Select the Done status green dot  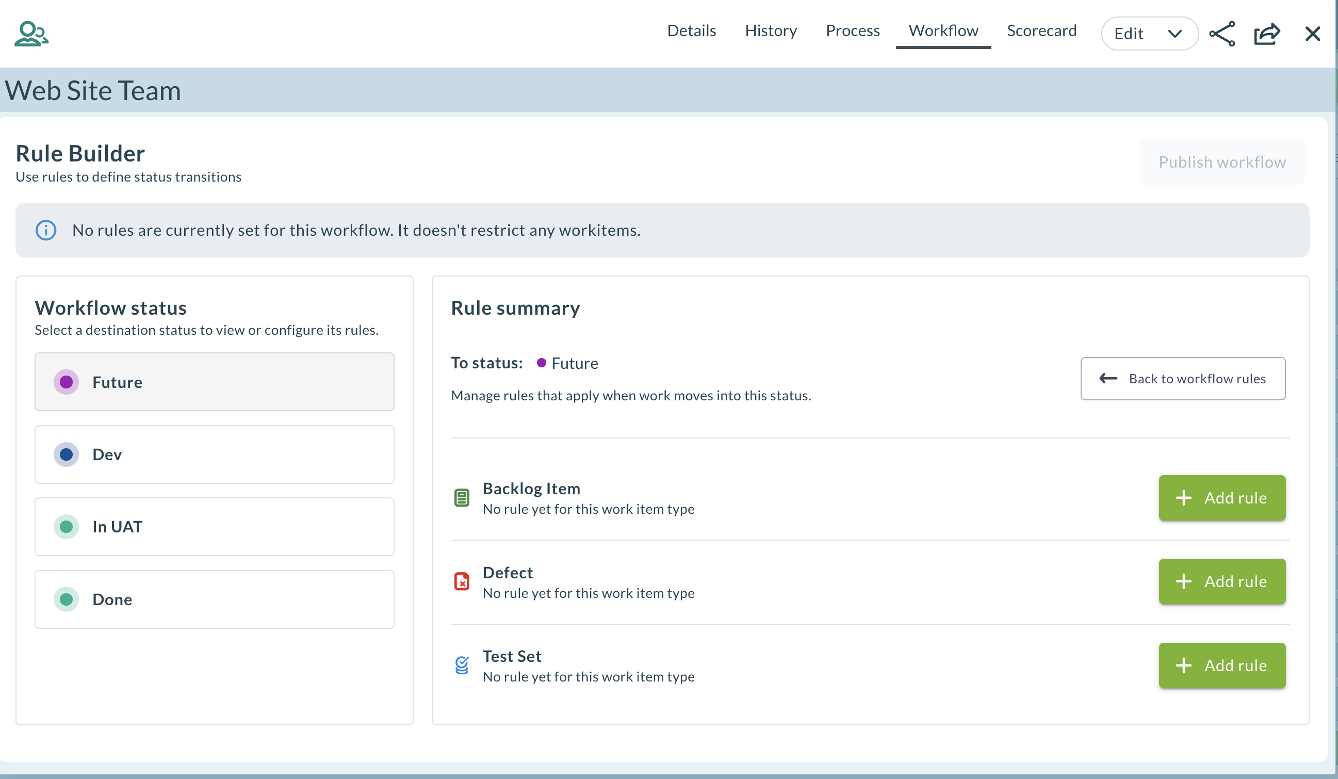point(66,599)
